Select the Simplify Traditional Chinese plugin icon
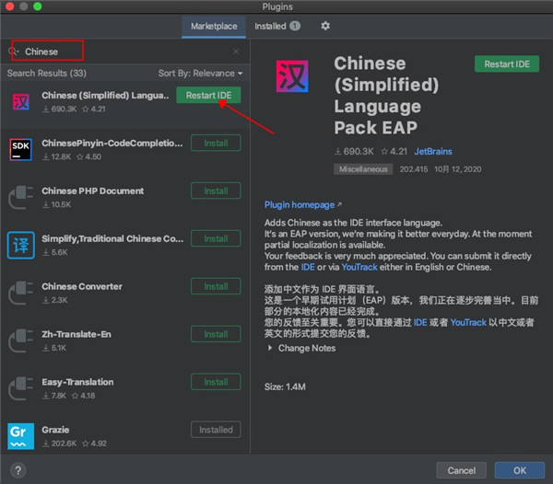 coord(20,245)
